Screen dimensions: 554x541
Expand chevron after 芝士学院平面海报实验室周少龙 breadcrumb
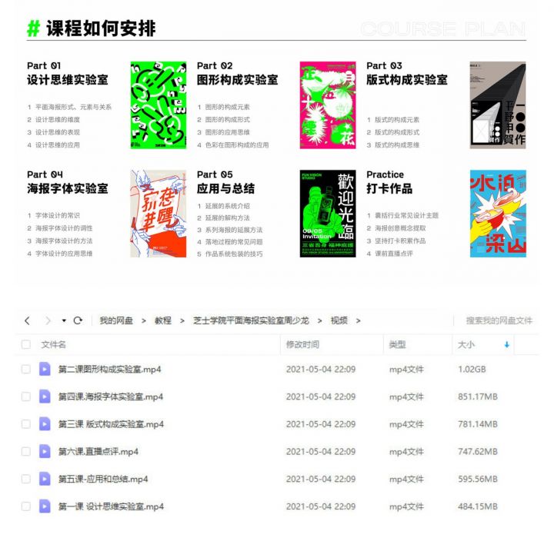[x=320, y=320]
